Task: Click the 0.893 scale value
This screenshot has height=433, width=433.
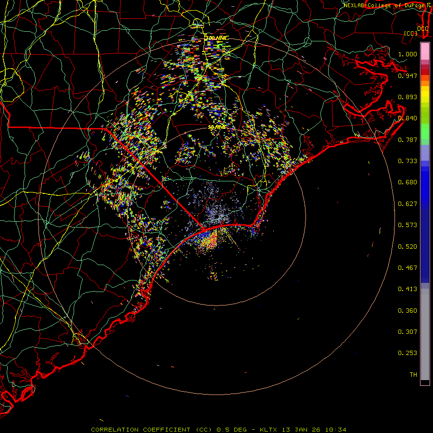Action: [x=408, y=97]
